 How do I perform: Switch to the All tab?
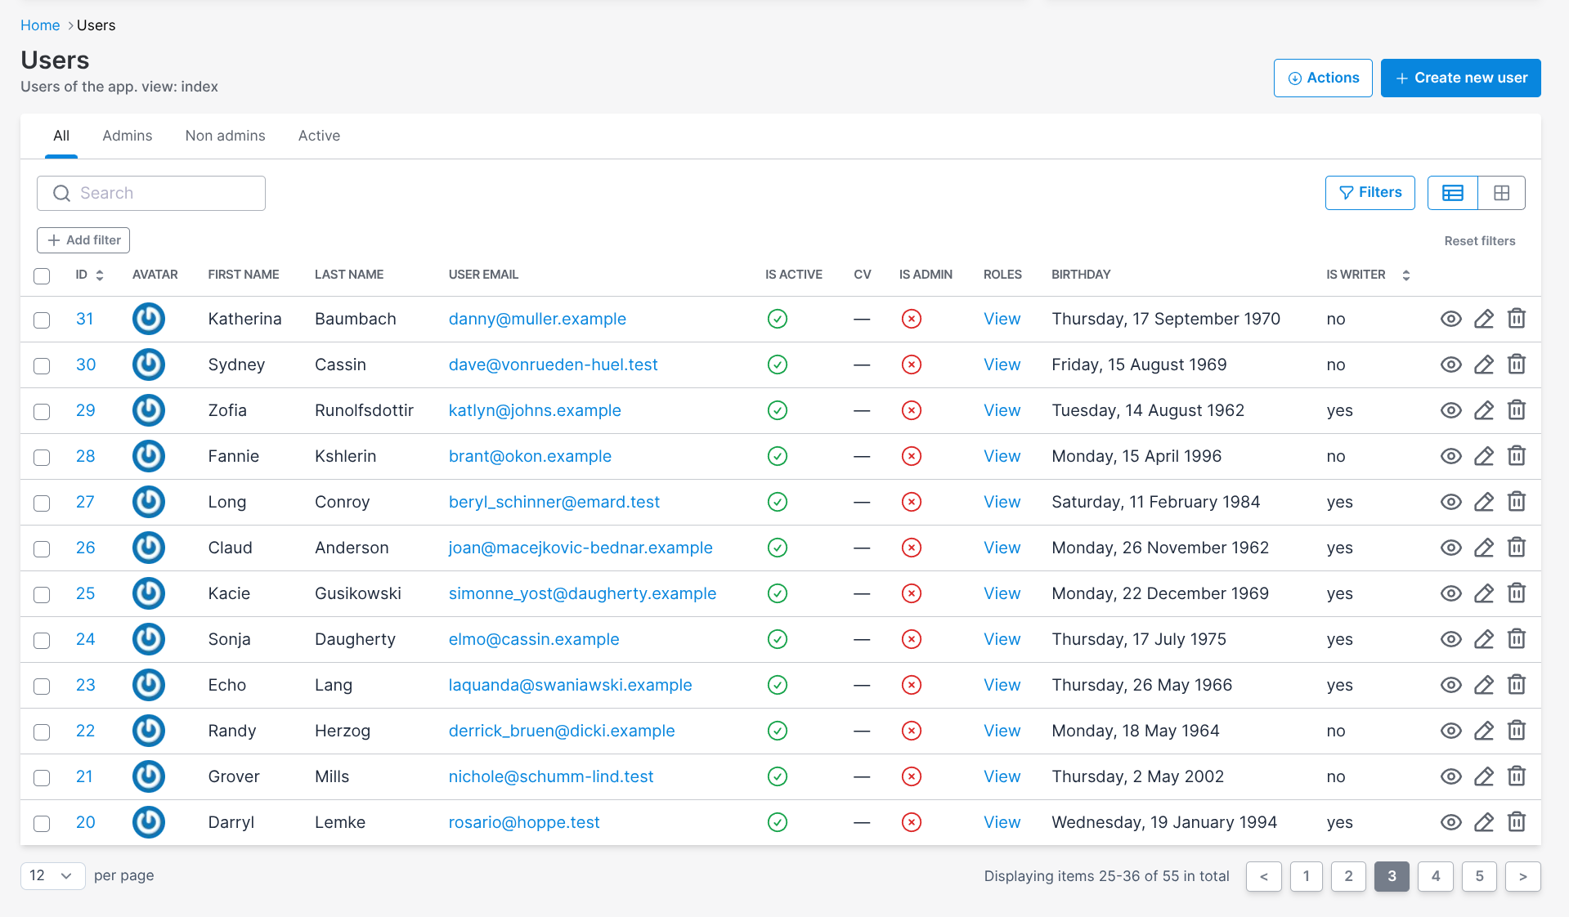click(x=61, y=136)
